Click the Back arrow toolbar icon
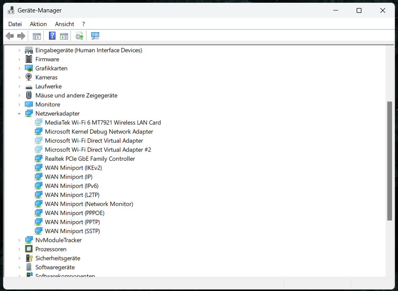 pyautogui.click(x=10, y=36)
